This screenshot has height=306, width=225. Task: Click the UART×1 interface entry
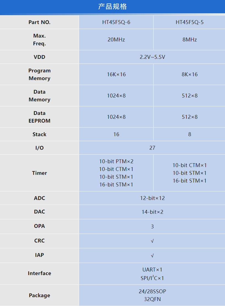click(x=152, y=270)
